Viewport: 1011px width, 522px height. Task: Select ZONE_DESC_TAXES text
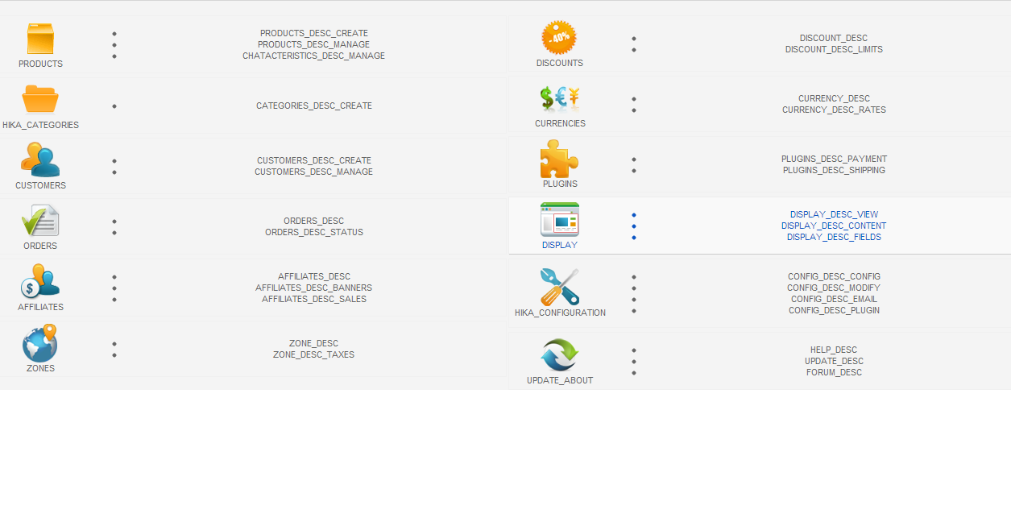pyautogui.click(x=314, y=354)
